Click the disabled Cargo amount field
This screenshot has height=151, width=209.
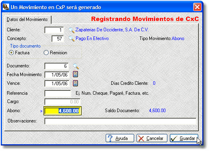(63, 102)
